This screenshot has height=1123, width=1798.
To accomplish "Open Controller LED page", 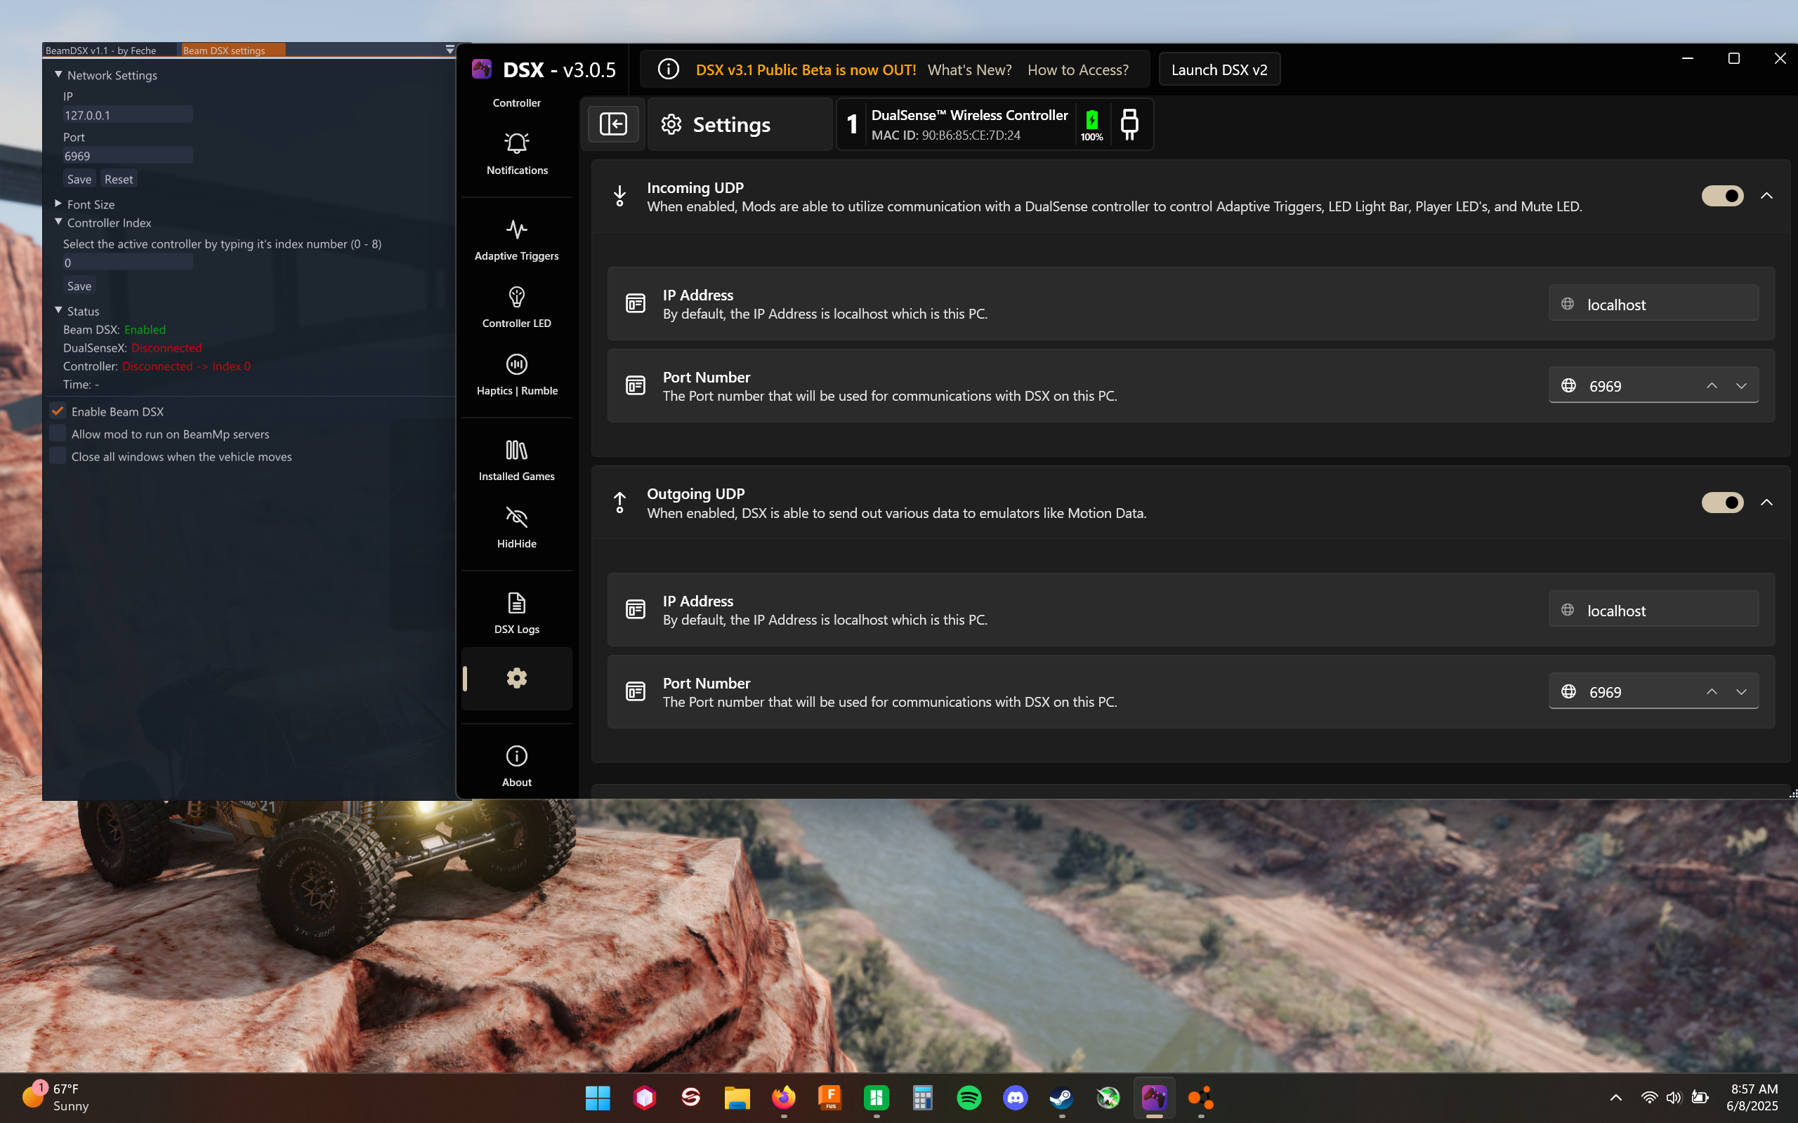I will click(516, 307).
